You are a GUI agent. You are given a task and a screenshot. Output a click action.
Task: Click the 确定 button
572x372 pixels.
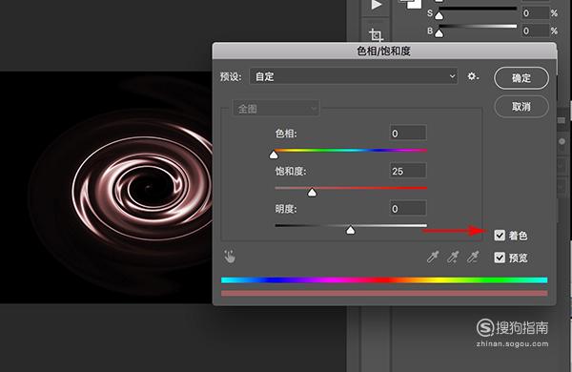[x=521, y=78]
